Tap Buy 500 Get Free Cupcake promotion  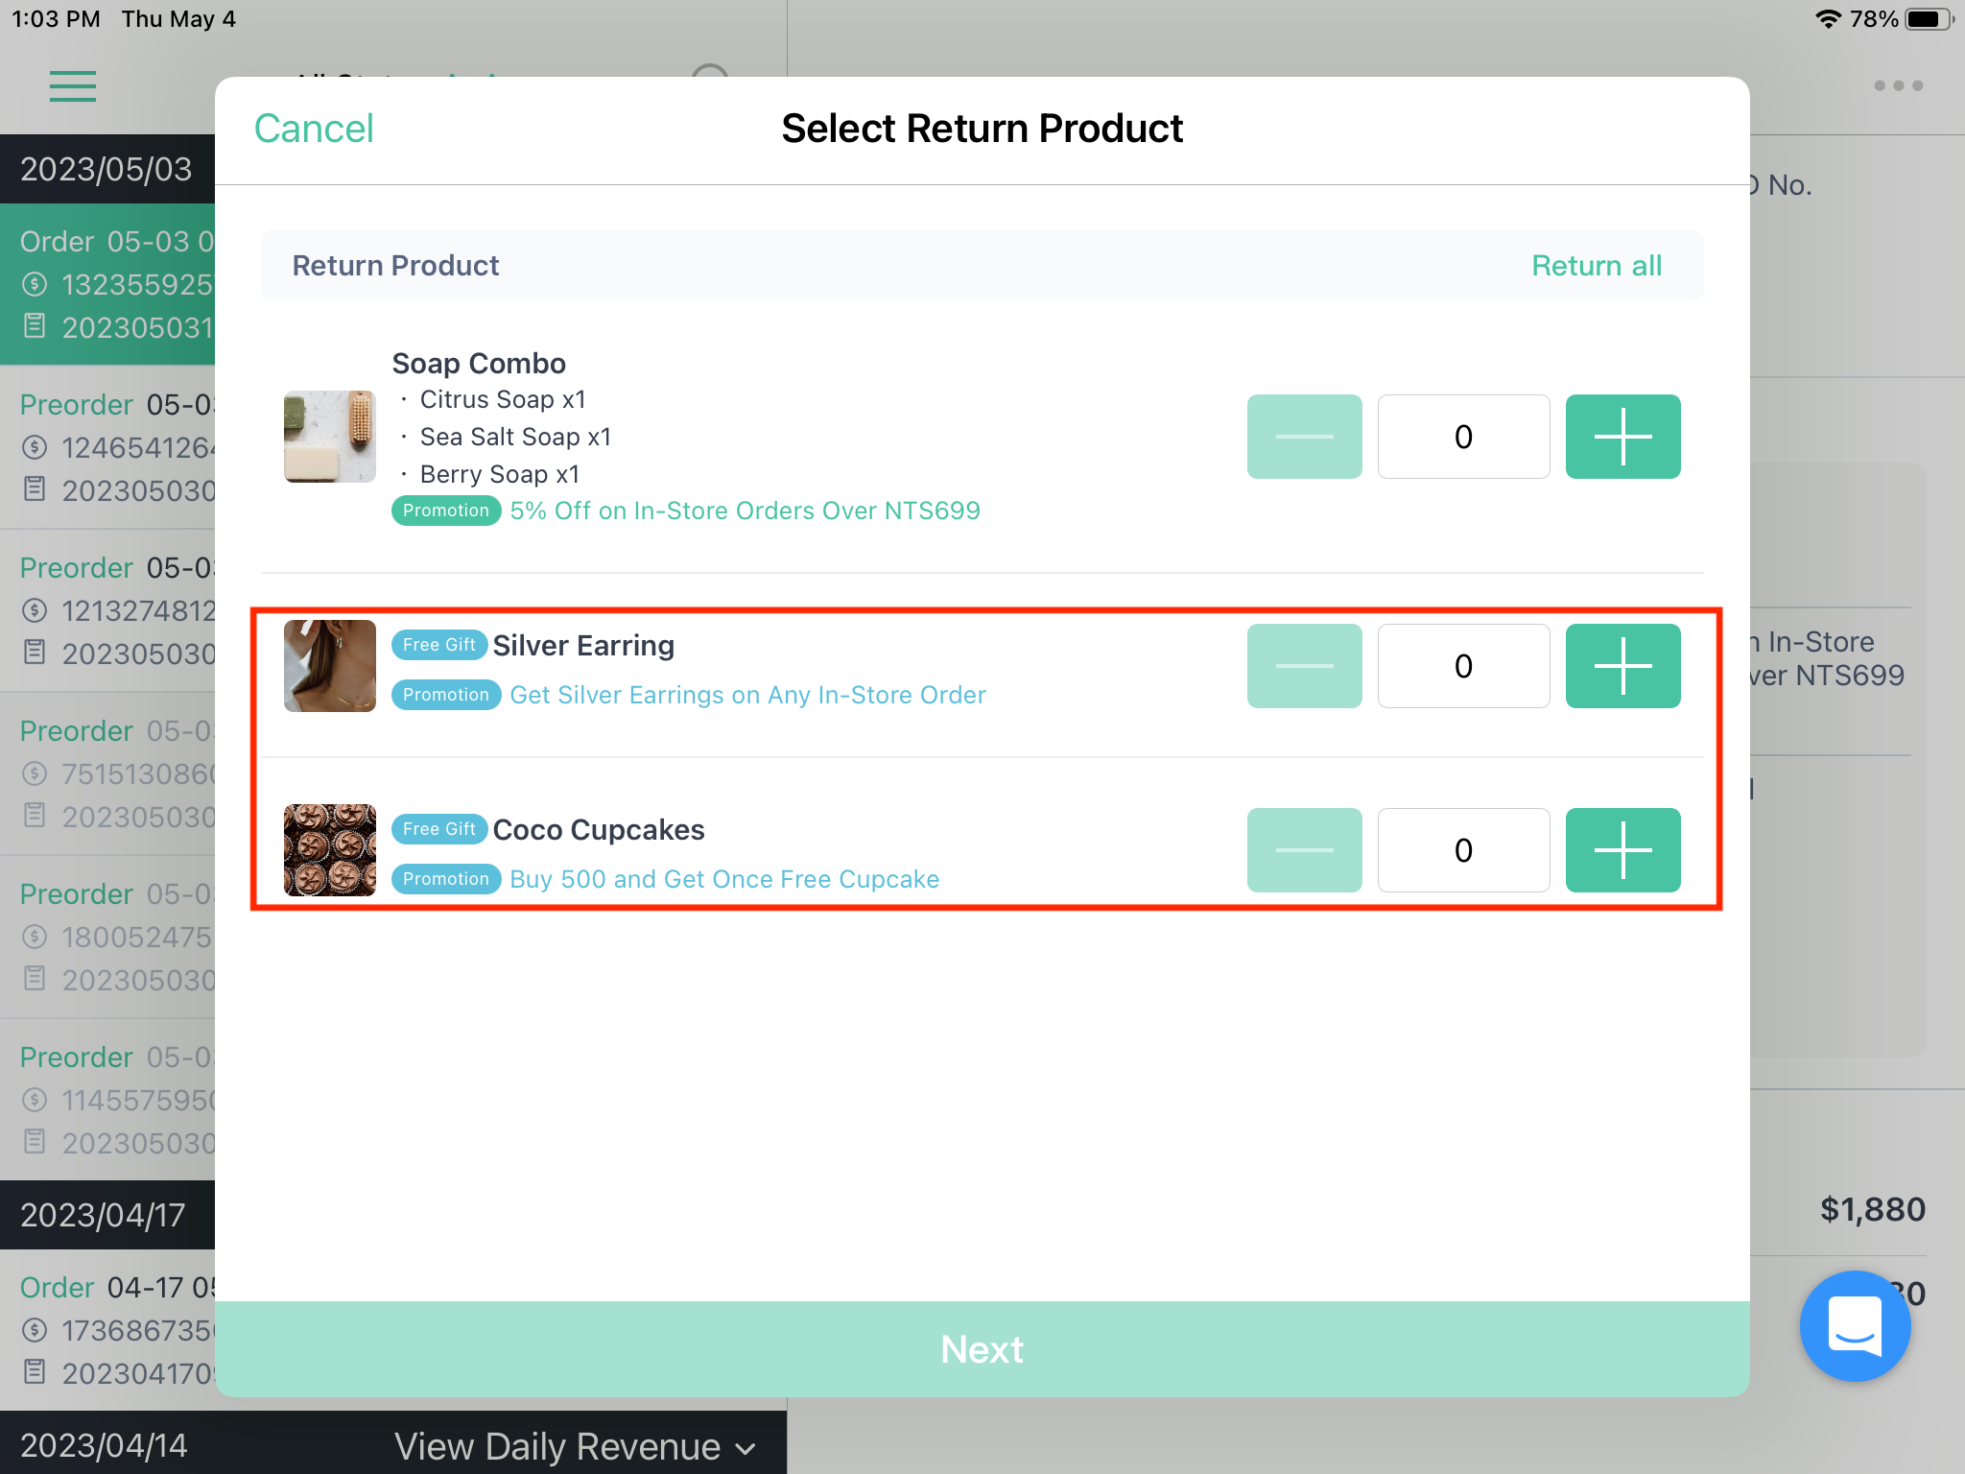tap(724, 879)
